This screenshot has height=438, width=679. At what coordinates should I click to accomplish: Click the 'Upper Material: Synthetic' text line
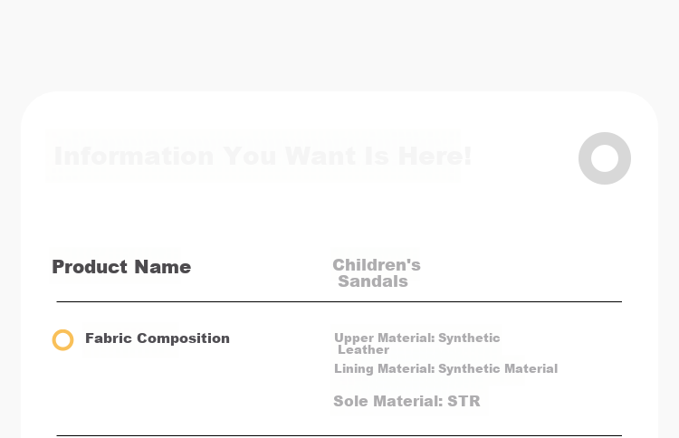[x=417, y=338]
